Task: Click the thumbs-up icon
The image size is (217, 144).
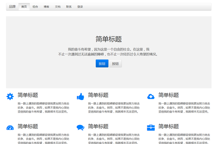Action: [80, 96]
